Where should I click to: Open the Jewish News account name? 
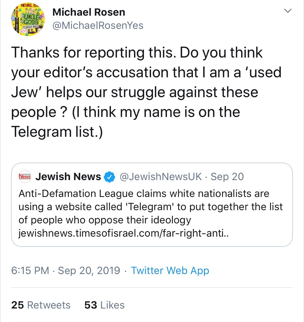pyautogui.click(x=68, y=177)
